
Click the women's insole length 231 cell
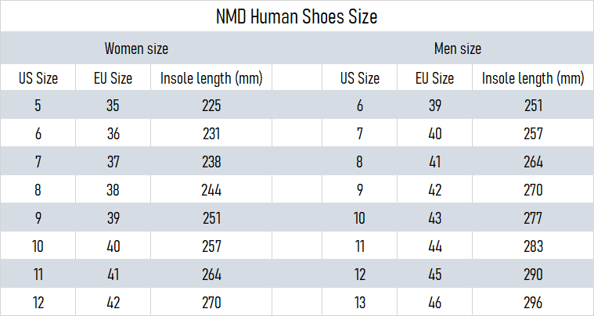pos(211,134)
